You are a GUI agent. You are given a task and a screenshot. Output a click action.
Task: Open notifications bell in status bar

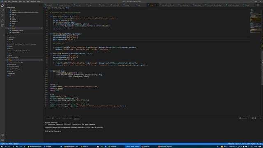pos(261,144)
